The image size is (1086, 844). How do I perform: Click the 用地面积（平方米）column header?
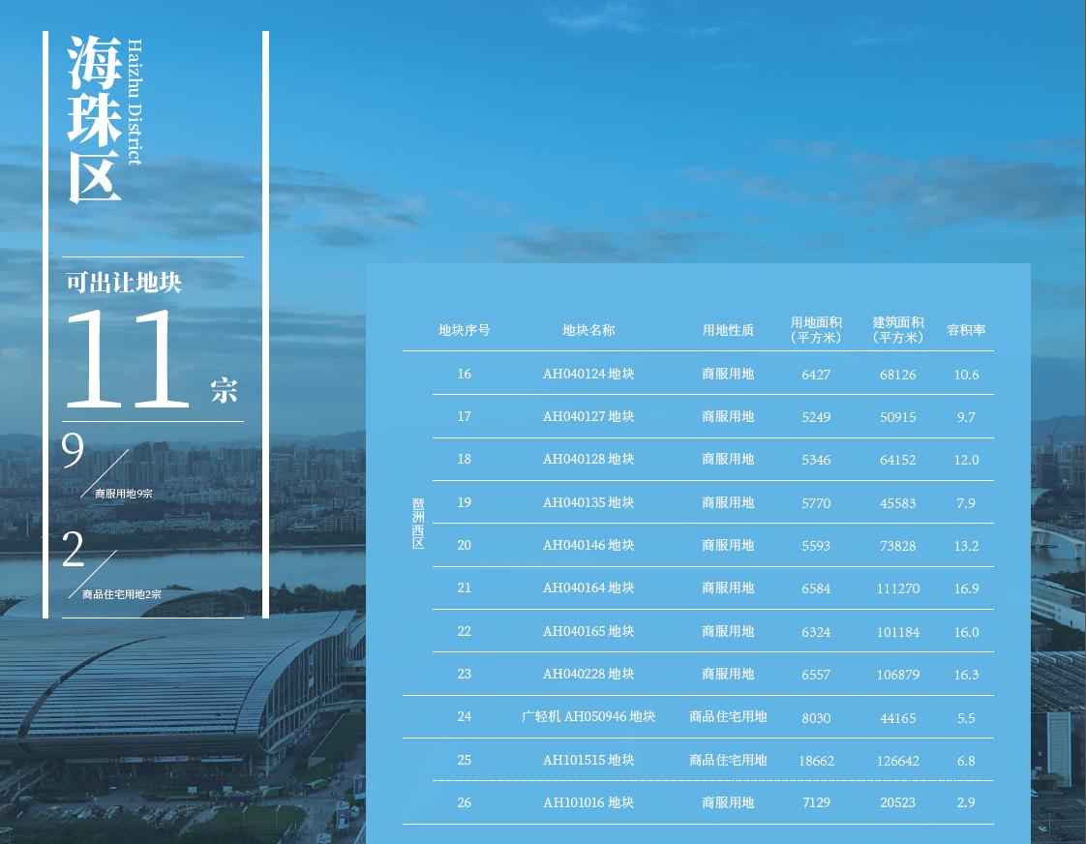coord(816,330)
